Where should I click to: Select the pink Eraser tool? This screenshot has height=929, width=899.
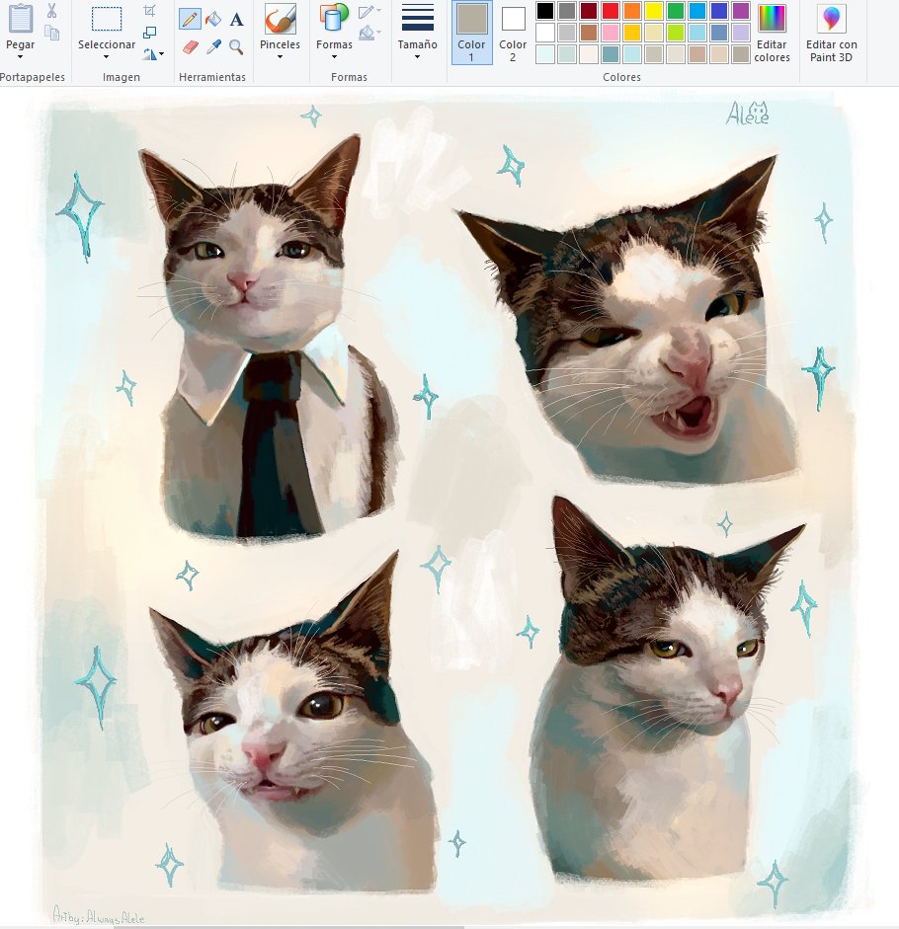tap(191, 46)
